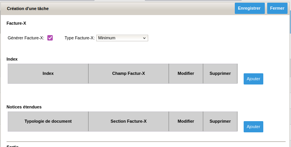Click the Enregistrer button
The image size is (291, 147).
[249, 8]
